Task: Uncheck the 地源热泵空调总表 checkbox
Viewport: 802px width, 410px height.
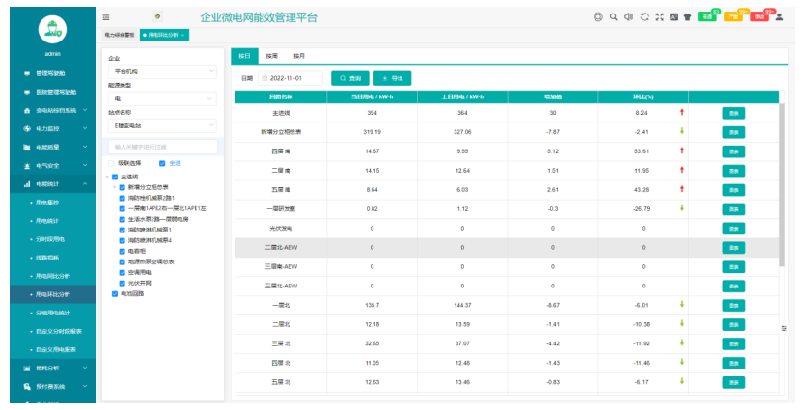Action: (123, 261)
